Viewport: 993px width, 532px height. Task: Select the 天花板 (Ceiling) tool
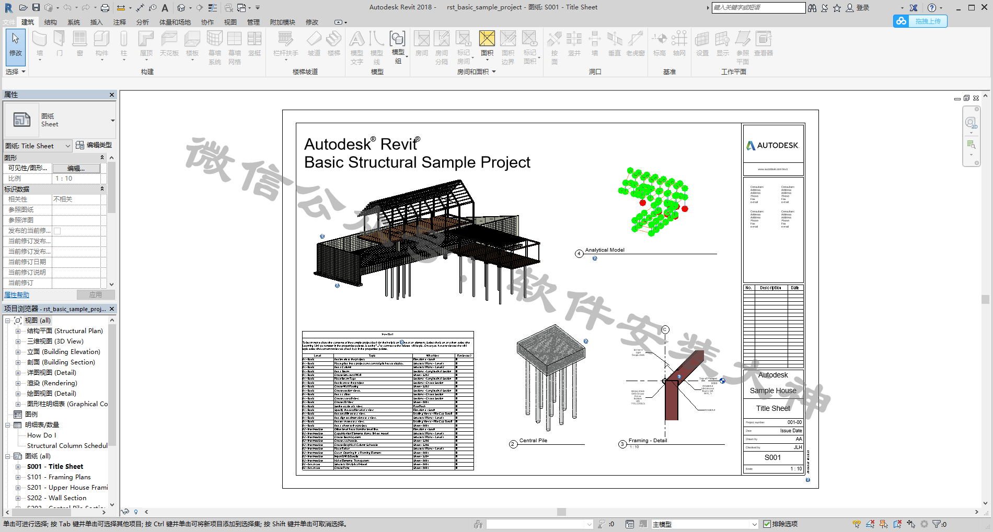pyautogui.click(x=169, y=44)
